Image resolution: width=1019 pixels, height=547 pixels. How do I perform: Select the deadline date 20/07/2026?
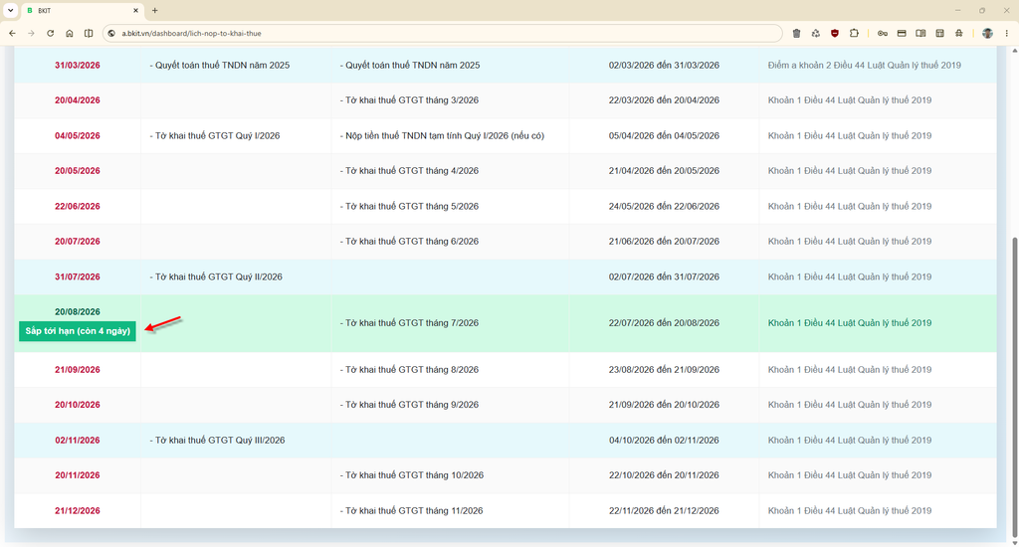[78, 241]
